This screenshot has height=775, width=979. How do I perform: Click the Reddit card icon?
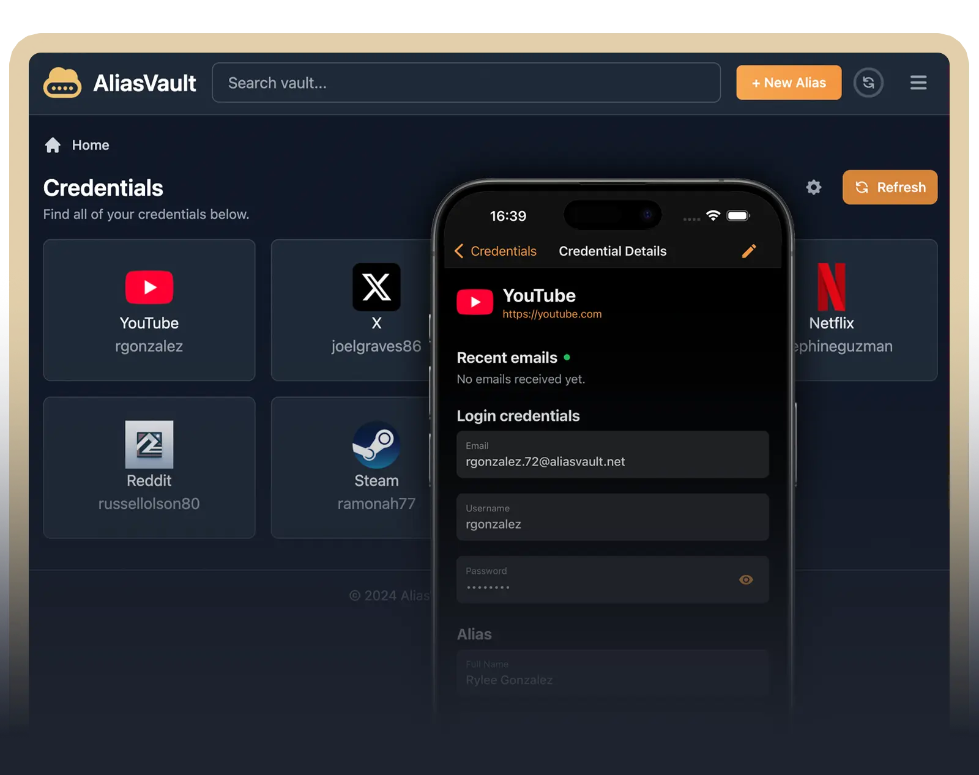click(x=149, y=445)
